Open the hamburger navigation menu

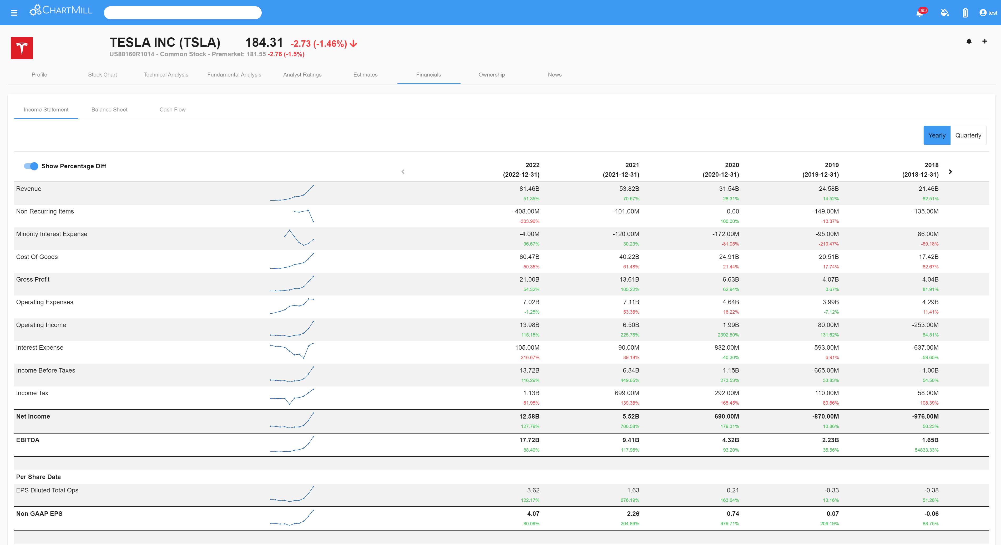[x=14, y=13]
